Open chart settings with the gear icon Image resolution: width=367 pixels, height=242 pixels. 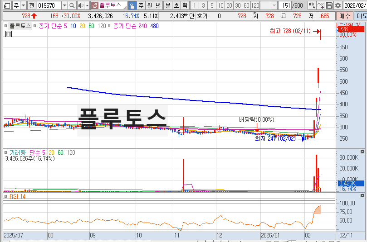click(338, 5)
